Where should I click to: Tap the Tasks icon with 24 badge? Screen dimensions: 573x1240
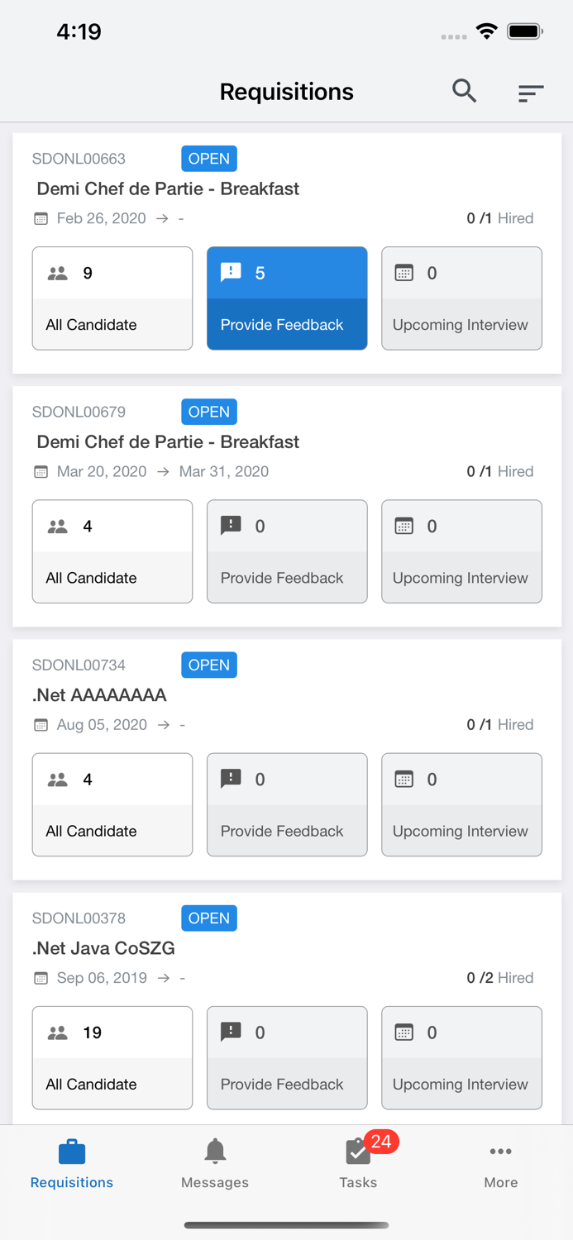pyautogui.click(x=358, y=1151)
